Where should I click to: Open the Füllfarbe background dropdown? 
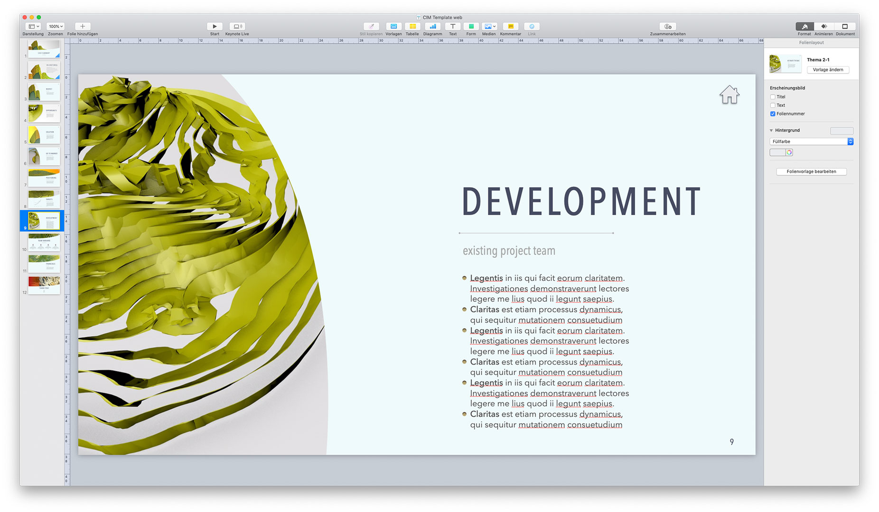(x=811, y=141)
